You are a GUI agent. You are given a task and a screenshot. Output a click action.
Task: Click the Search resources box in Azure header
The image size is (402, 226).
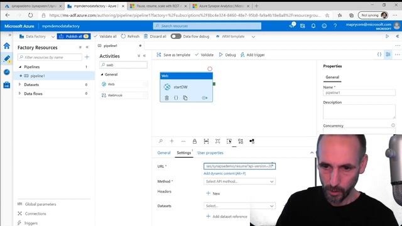[207, 26]
